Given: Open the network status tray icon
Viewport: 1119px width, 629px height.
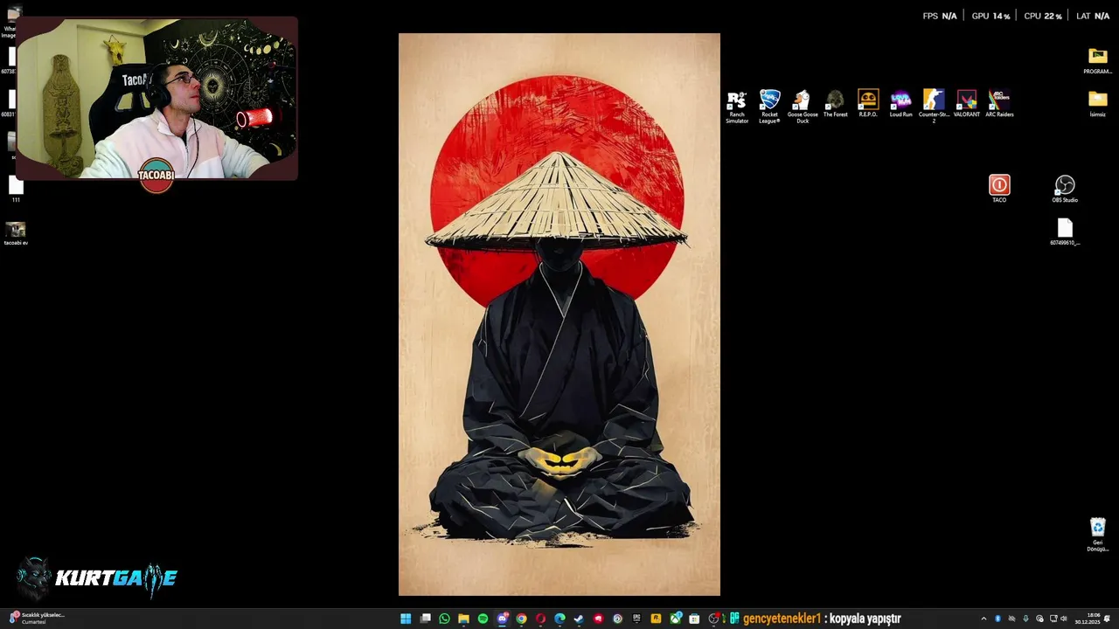Looking at the screenshot, I should pyautogui.click(x=1053, y=619).
